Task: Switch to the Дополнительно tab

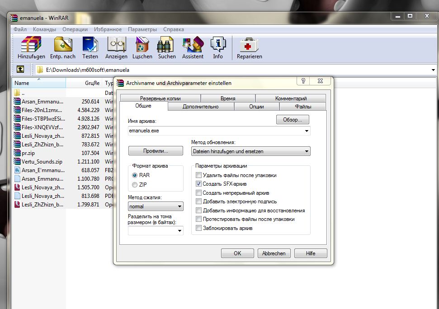Action: pyautogui.click(x=200, y=107)
